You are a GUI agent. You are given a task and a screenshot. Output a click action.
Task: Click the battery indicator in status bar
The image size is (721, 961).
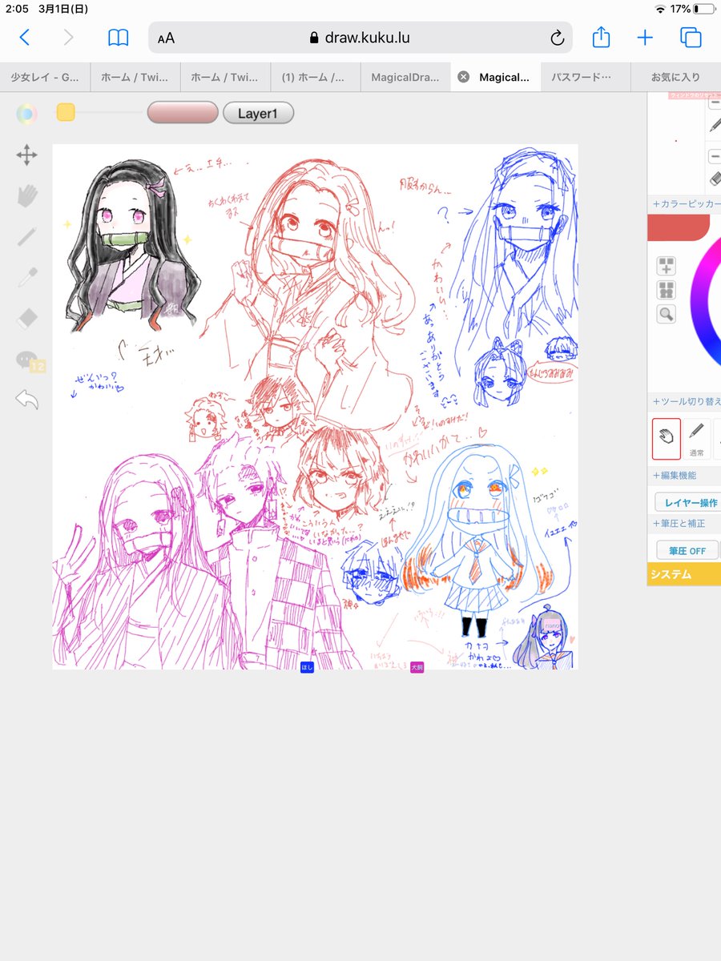point(705,9)
